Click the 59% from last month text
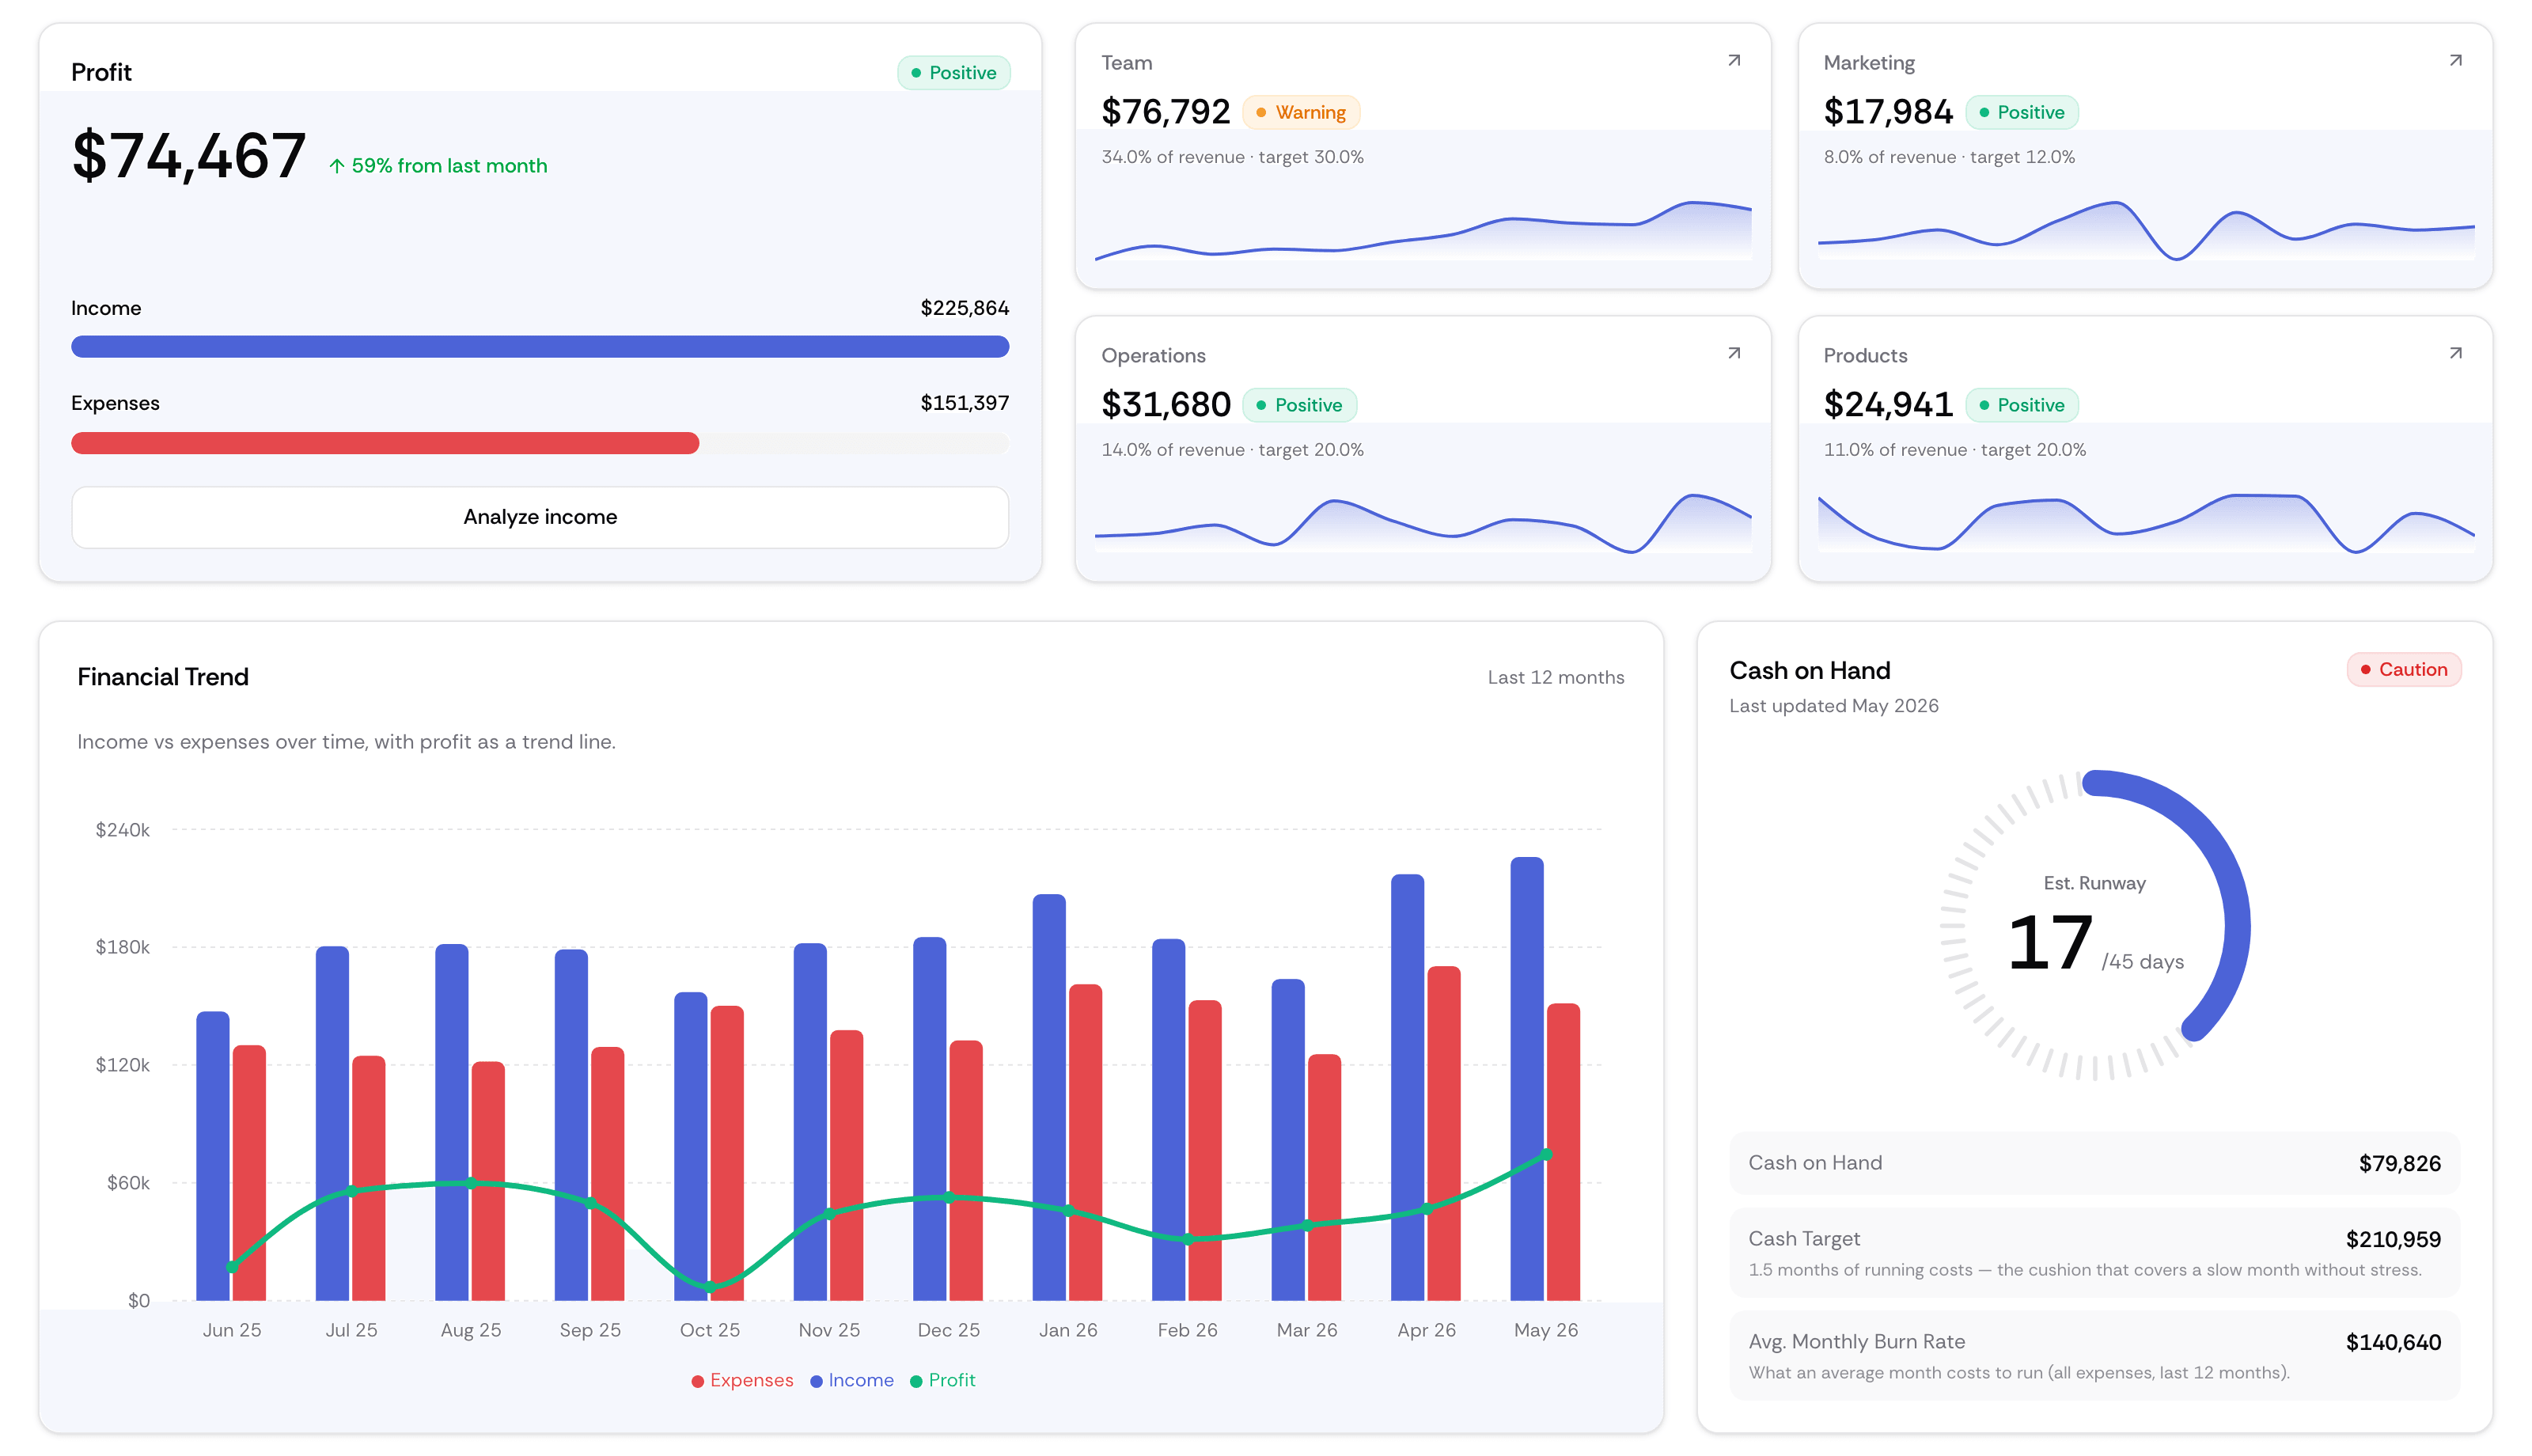The width and height of the screenshot is (2532, 1456). [449, 166]
